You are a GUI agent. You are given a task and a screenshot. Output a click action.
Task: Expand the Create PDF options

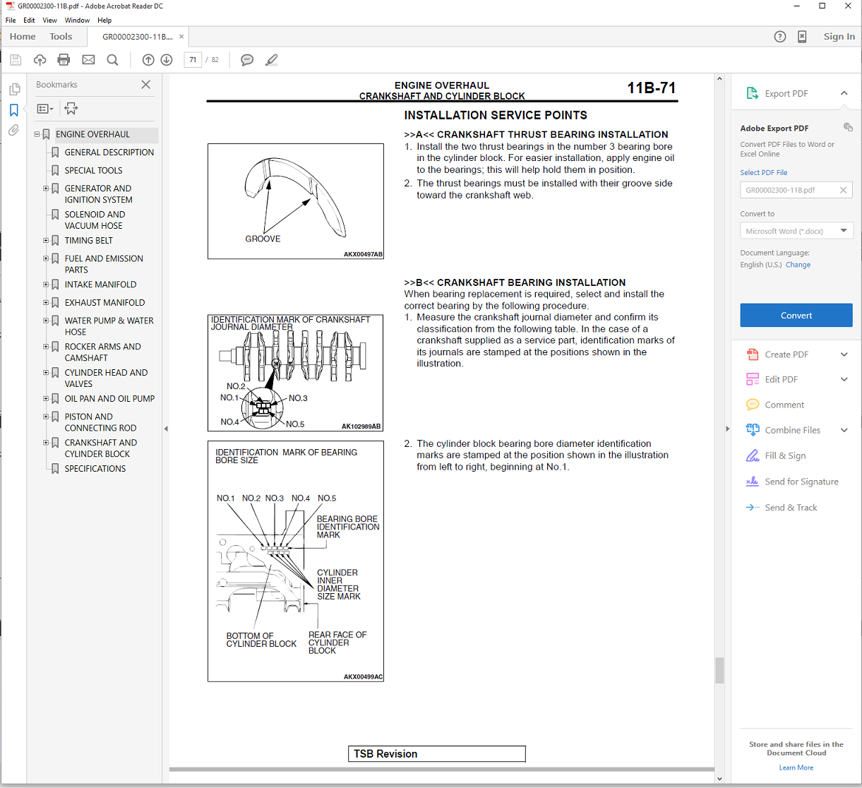point(844,354)
